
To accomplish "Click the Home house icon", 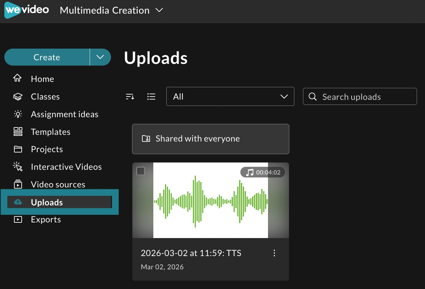I will tap(17, 79).
